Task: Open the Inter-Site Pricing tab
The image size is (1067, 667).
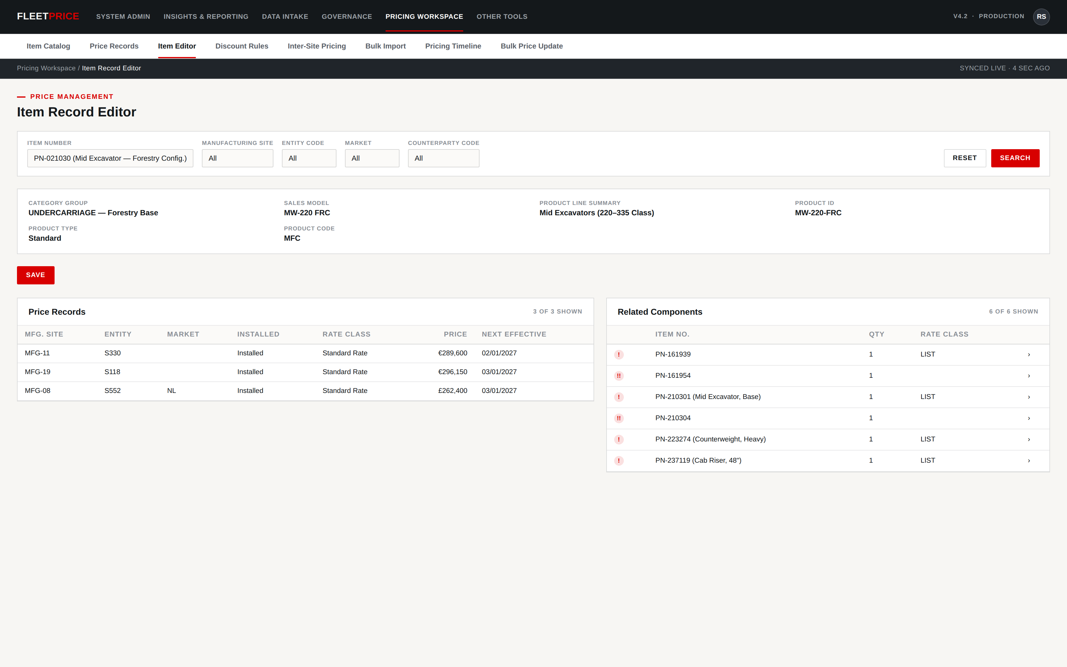Action: (x=316, y=46)
